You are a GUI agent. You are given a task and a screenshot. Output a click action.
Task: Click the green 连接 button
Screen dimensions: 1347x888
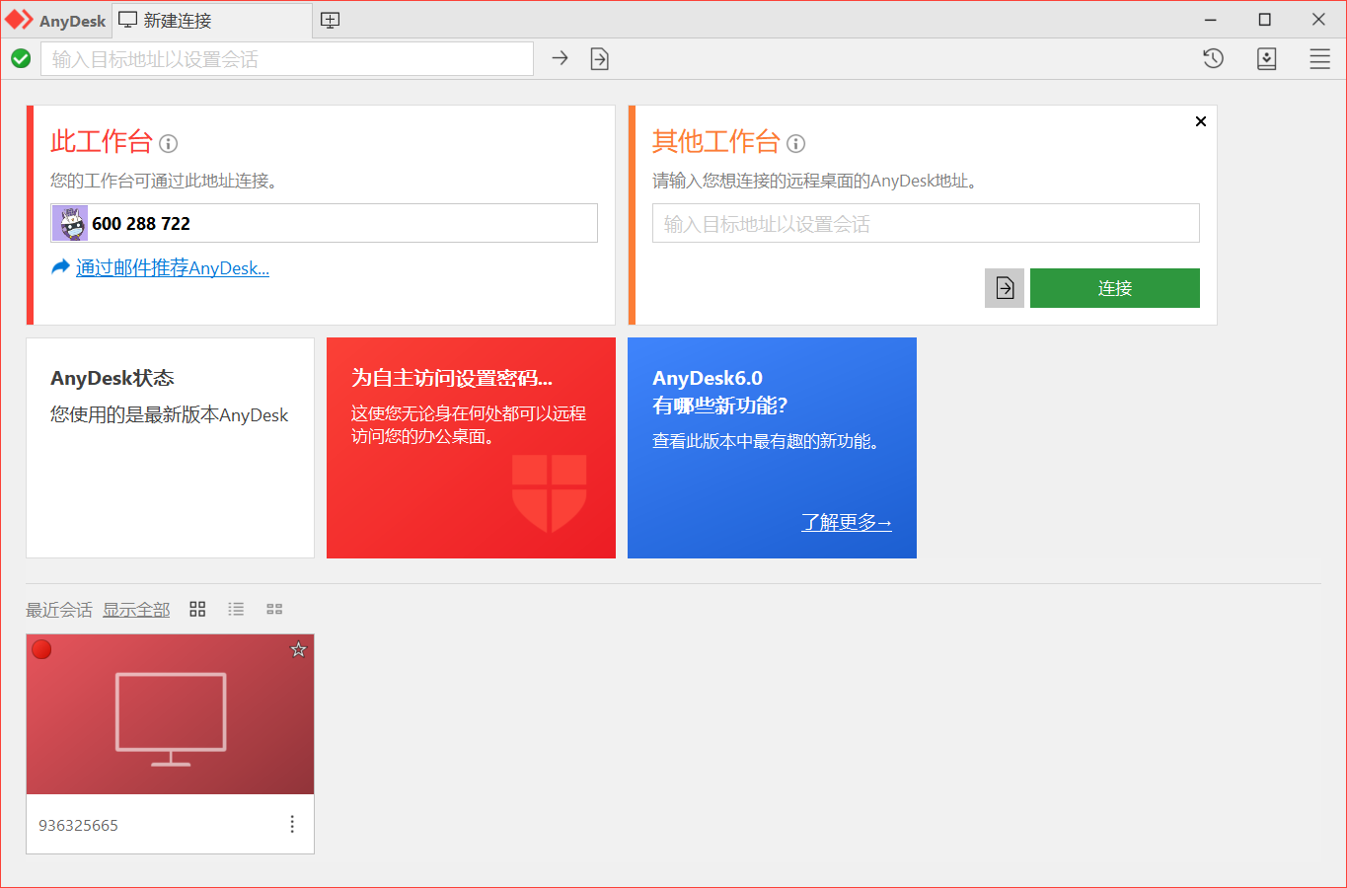[1115, 288]
